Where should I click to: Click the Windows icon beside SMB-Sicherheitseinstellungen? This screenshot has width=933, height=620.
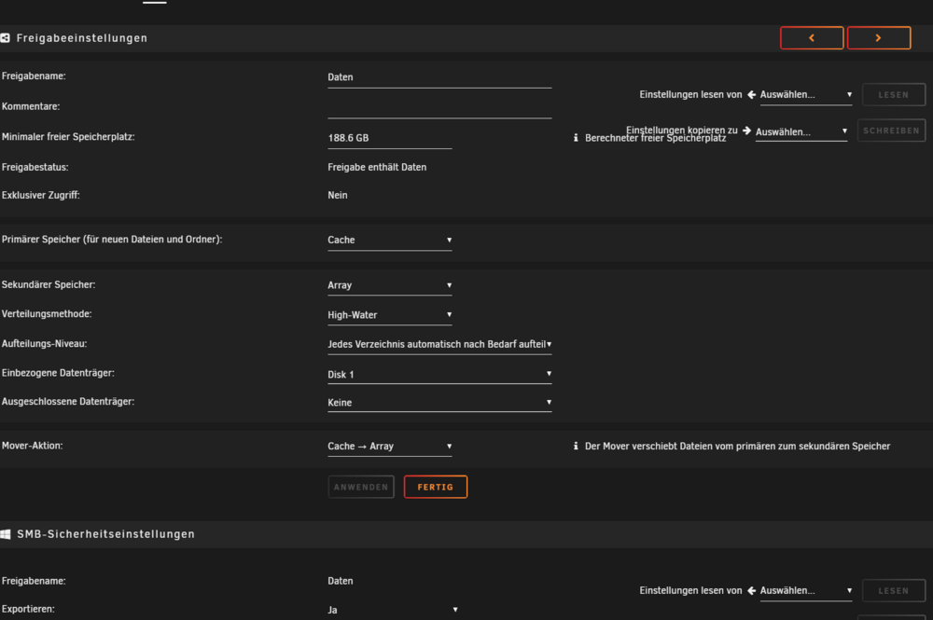click(x=6, y=534)
